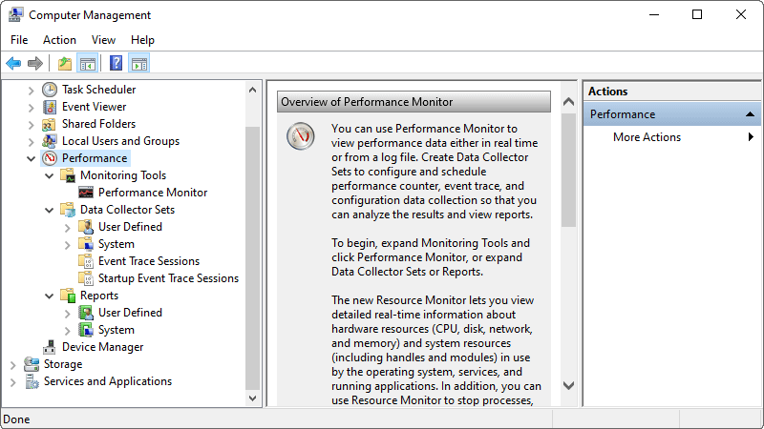Collapse the Performance node
Viewport: 764px width, 429px height.
point(31,158)
